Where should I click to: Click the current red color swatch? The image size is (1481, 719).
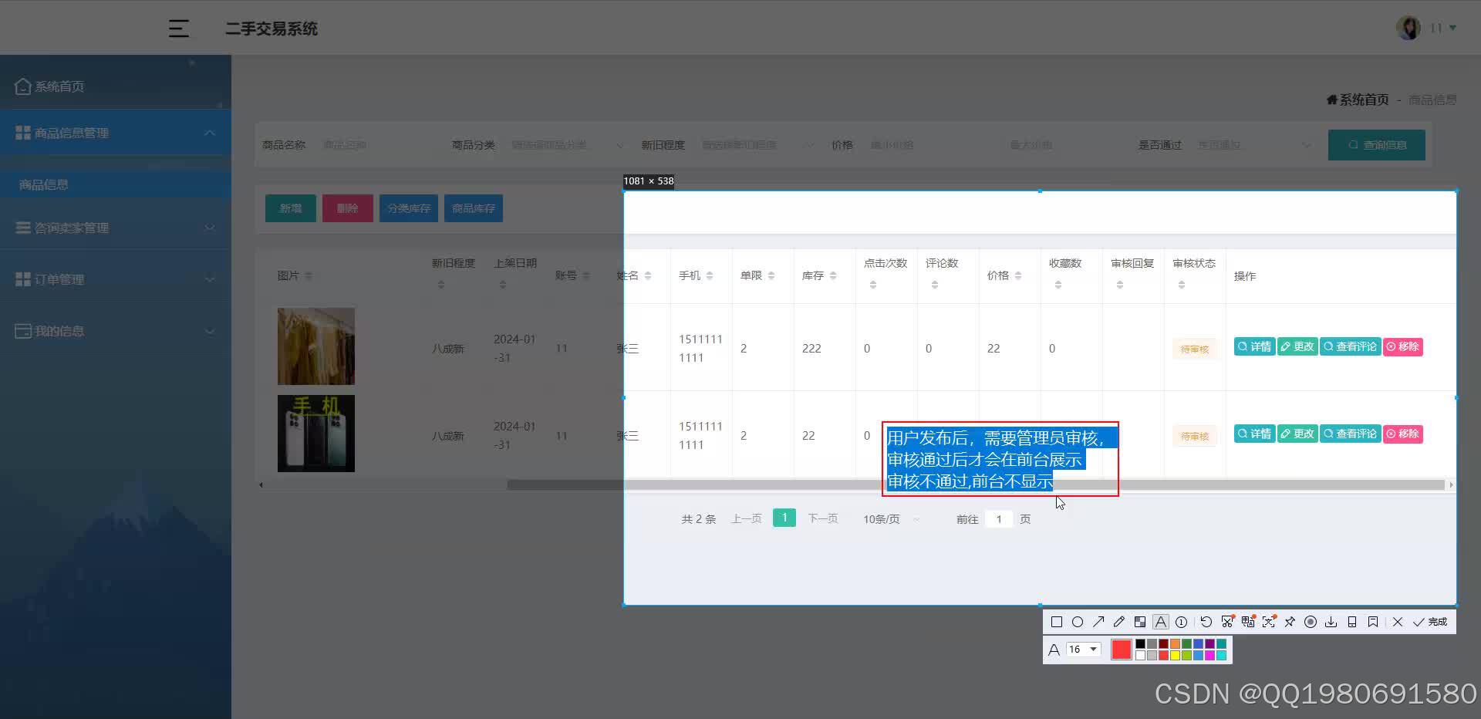1122,650
